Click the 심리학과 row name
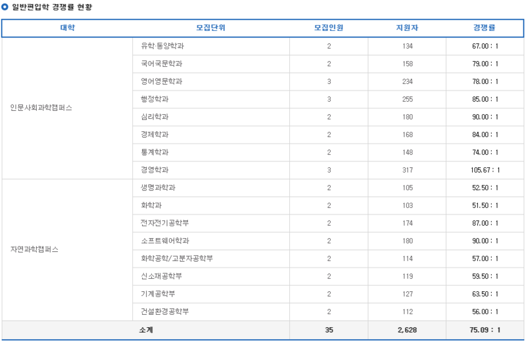The height and width of the screenshot is (341, 526). tap(155, 117)
